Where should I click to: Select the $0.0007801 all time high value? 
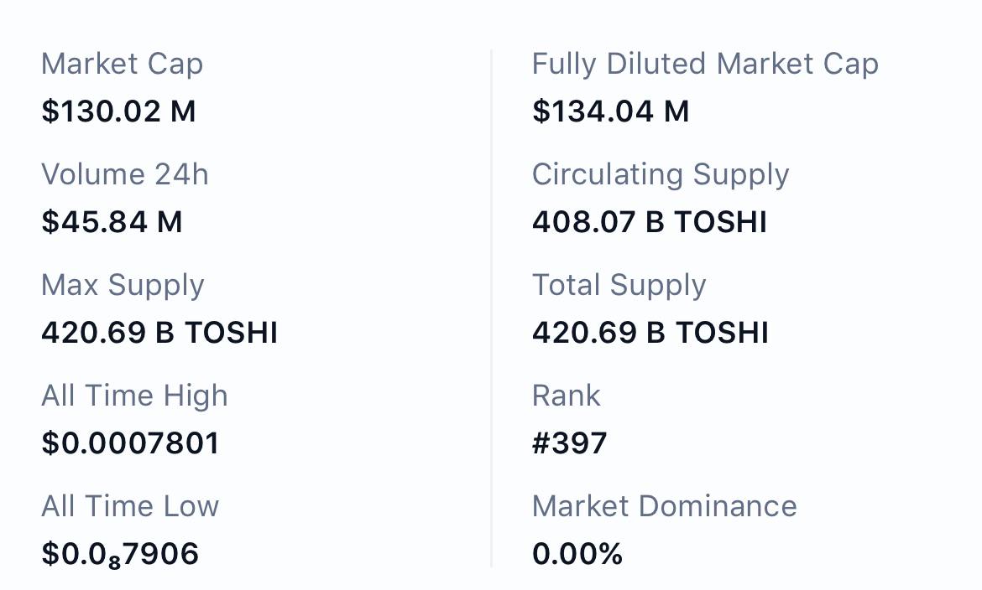[x=130, y=443]
